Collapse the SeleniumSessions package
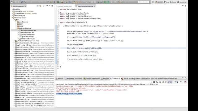 point(16,28)
